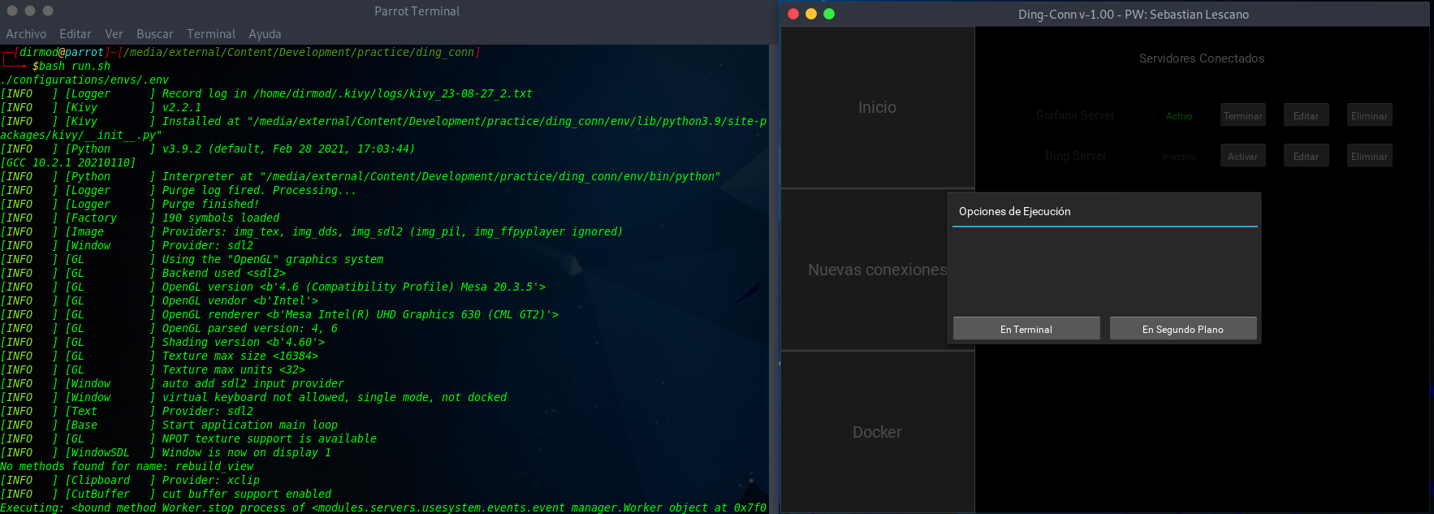Image resolution: width=1434 pixels, height=514 pixels.
Task: Choose En Segundo Plano execution option
Action: click(x=1183, y=329)
